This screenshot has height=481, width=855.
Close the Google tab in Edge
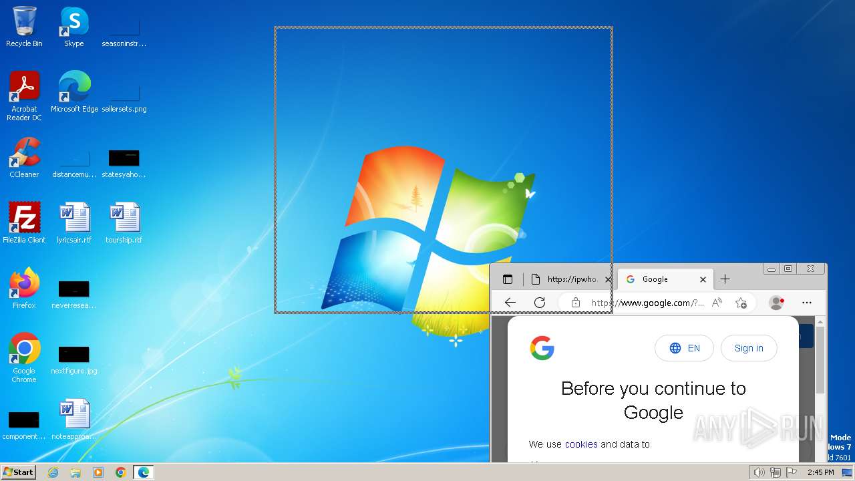point(703,279)
